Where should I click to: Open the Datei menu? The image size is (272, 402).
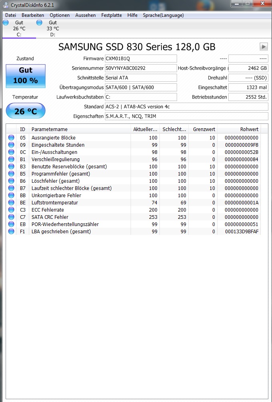point(10,15)
